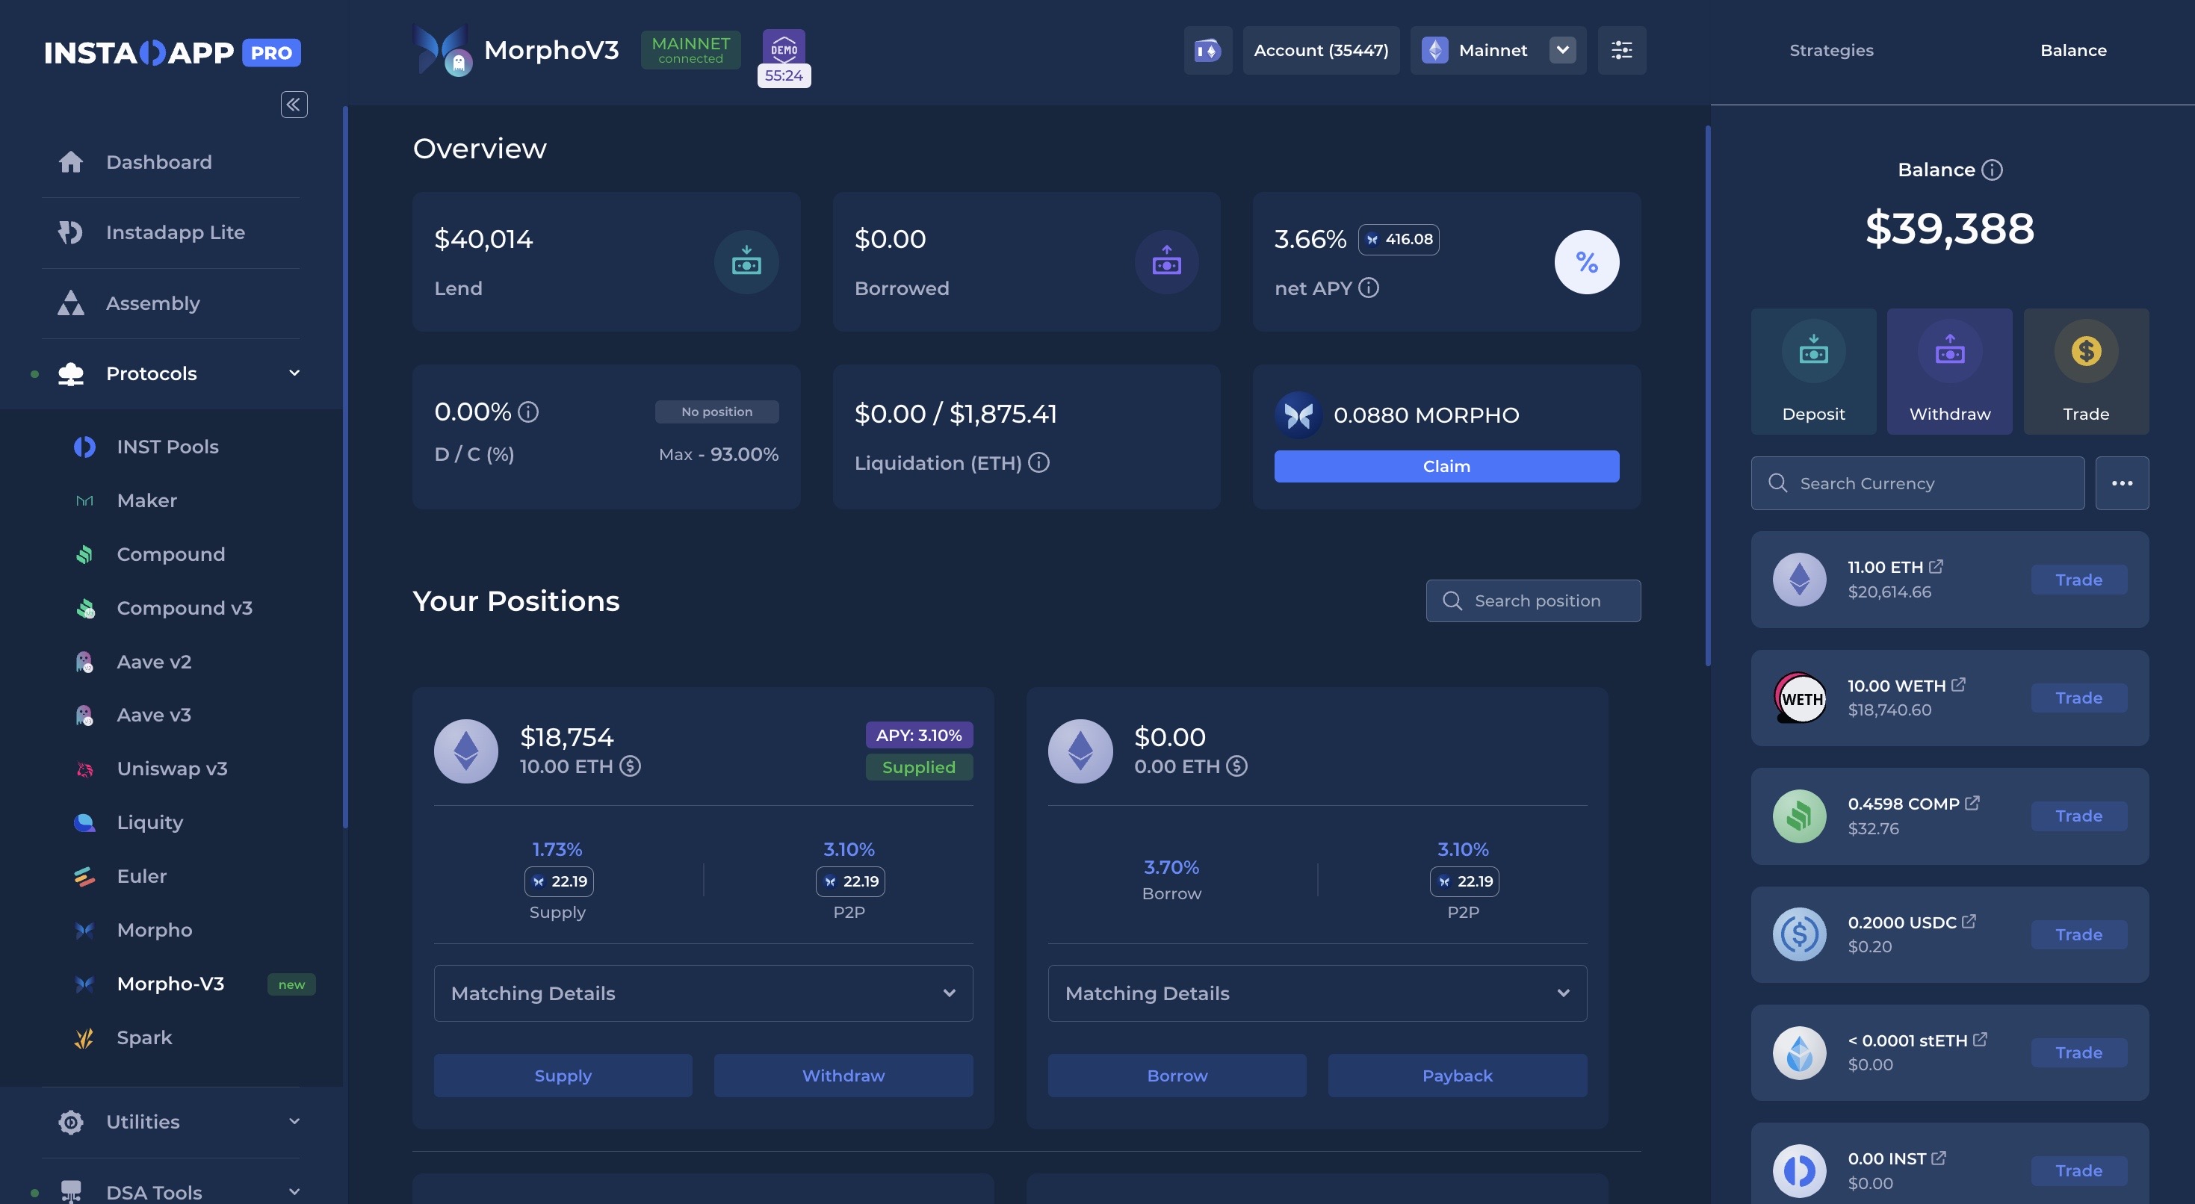Switch to the Strategies tab

[x=1830, y=50]
